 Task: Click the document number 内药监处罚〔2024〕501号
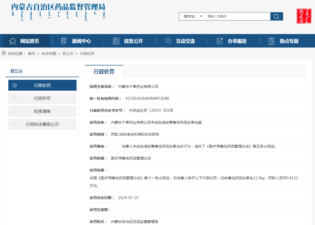click(x=151, y=110)
